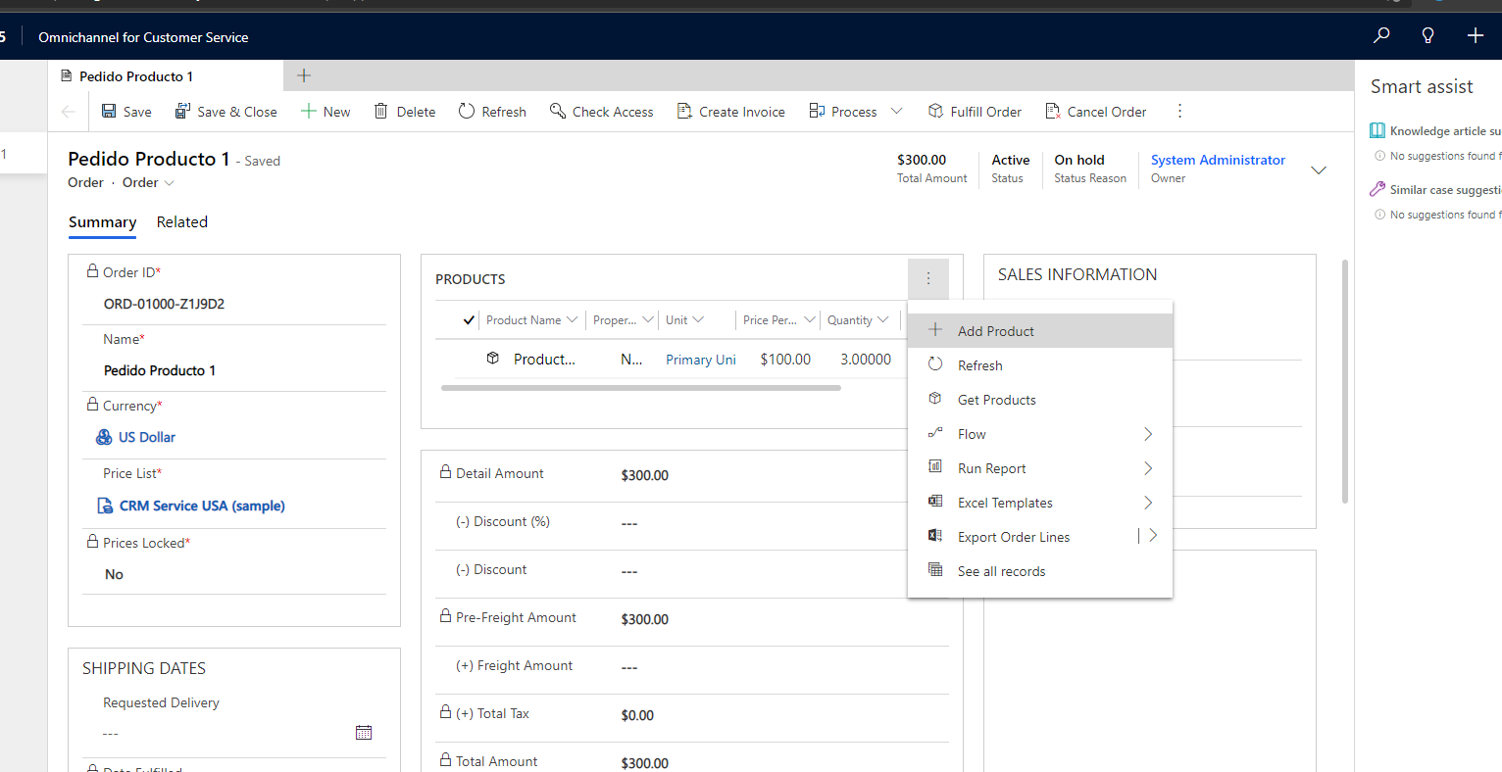This screenshot has height=772, width=1502.
Task: Open the lightbulb assistant icon
Action: coord(1428,36)
